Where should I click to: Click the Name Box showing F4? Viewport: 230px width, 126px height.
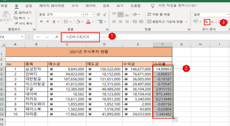tap(10, 37)
